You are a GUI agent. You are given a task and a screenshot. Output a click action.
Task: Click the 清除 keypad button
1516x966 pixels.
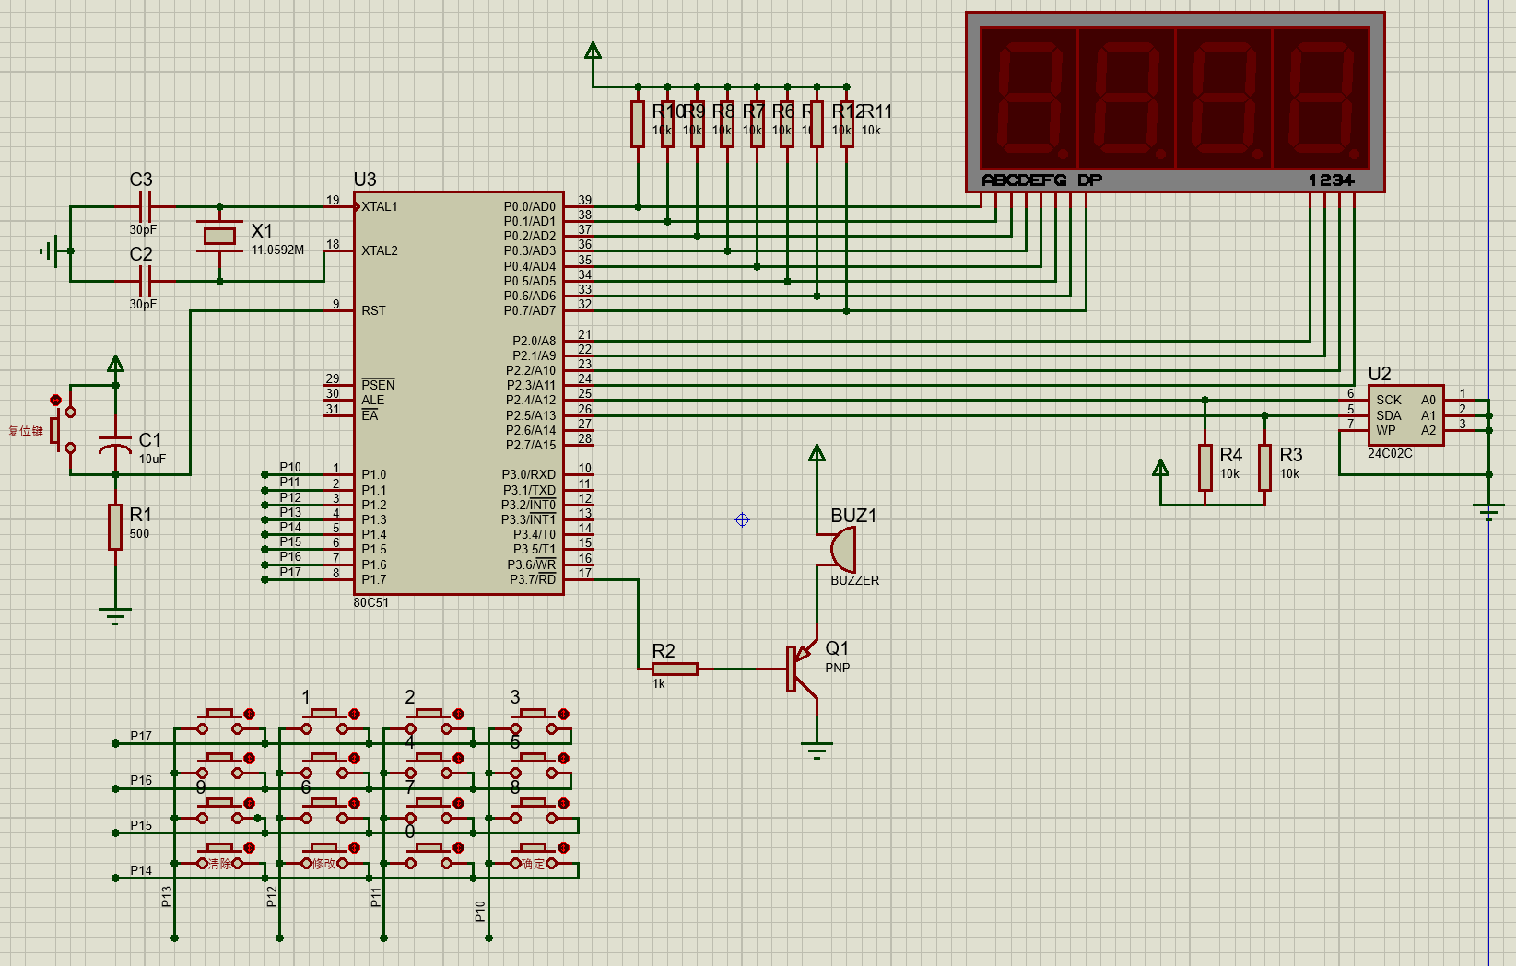(219, 856)
